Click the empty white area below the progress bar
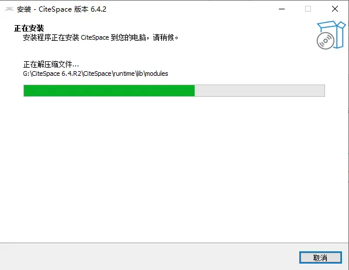 (174, 169)
